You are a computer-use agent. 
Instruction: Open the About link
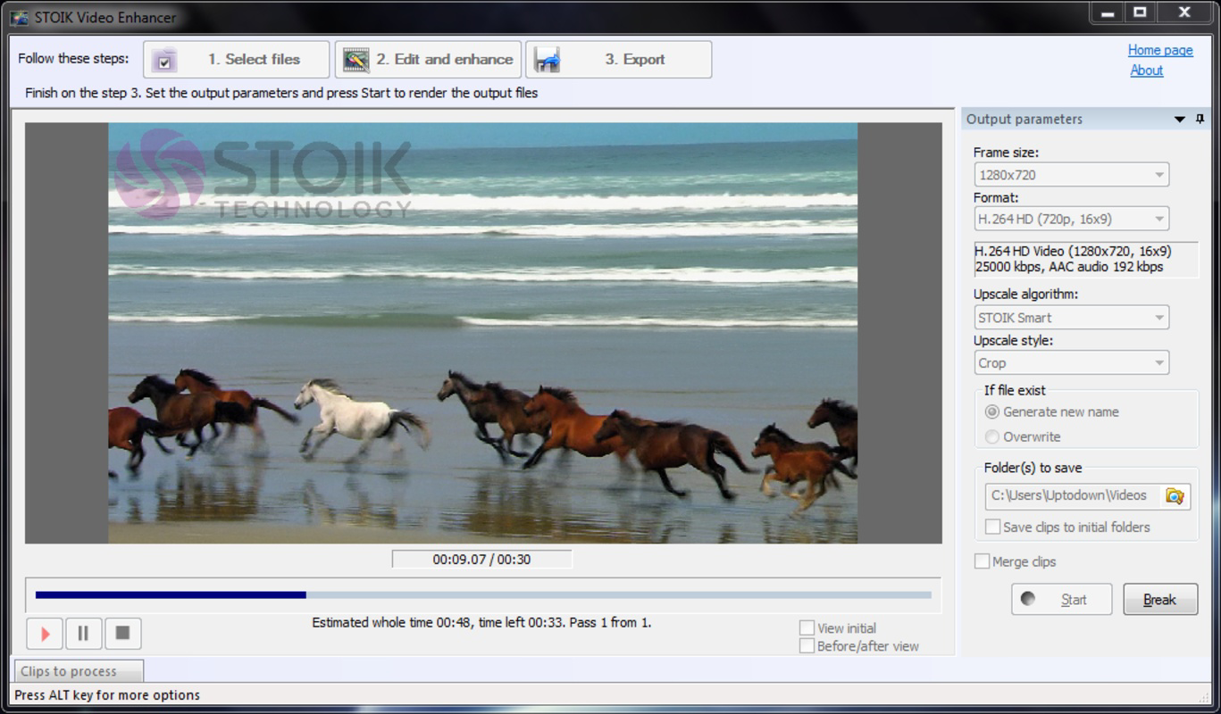(1146, 71)
